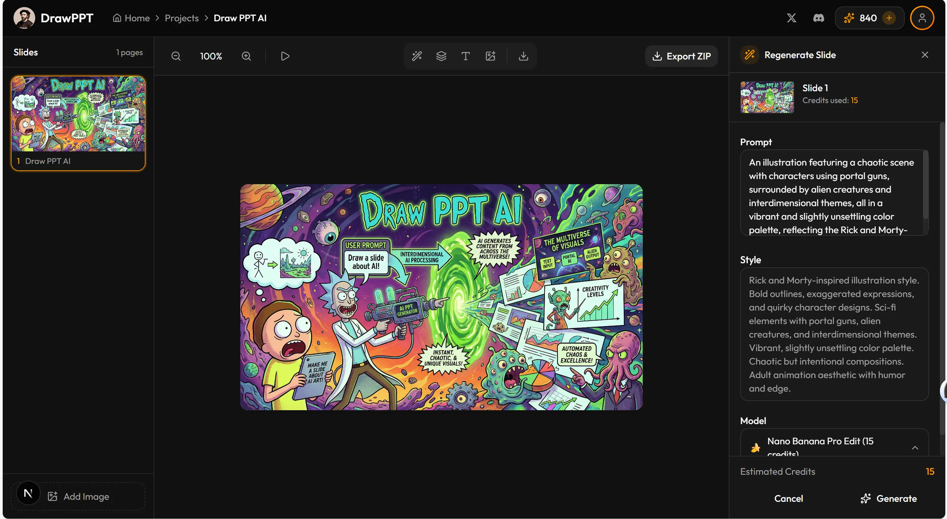Open the user profile avatar

(922, 18)
